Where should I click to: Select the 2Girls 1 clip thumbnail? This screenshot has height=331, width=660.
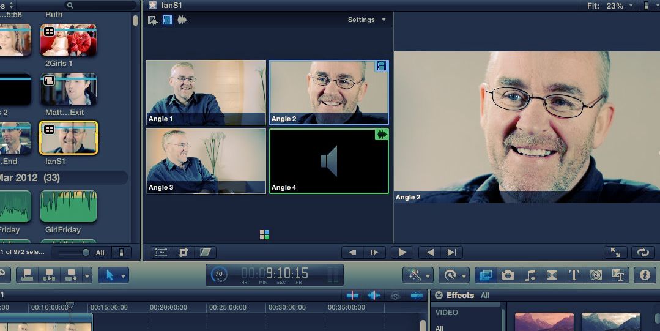pyautogui.click(x=69, y=40)
